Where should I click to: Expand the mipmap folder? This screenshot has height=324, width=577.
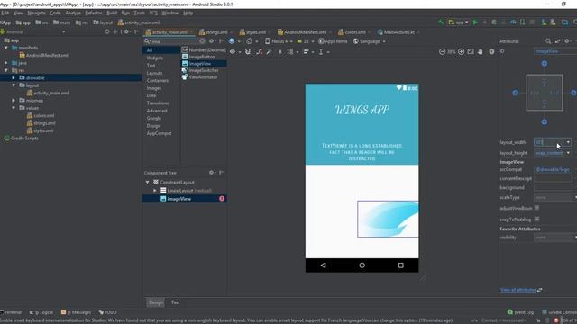coord(14,100)
